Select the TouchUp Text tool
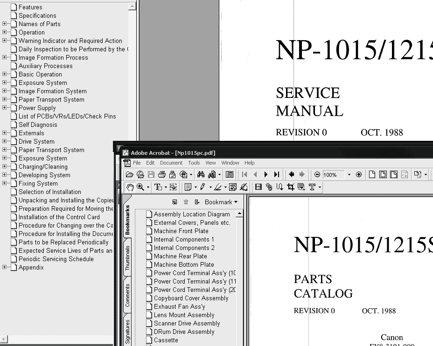This screenshot has height=346, width=433. click(x=312, y=187)
